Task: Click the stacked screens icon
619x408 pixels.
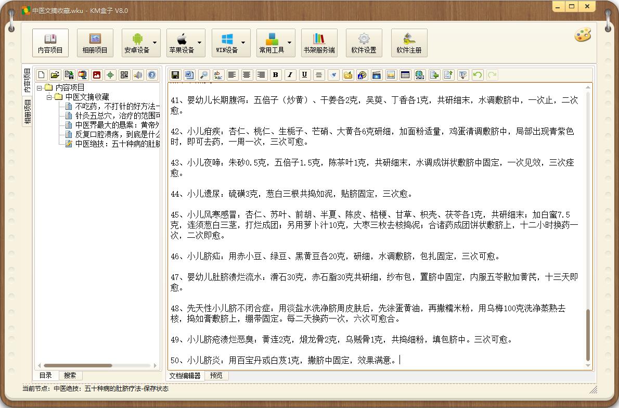Action: click(83, 74)
